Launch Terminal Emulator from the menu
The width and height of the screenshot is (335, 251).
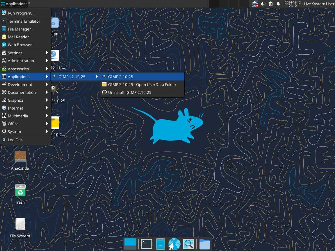coord(26,21)
